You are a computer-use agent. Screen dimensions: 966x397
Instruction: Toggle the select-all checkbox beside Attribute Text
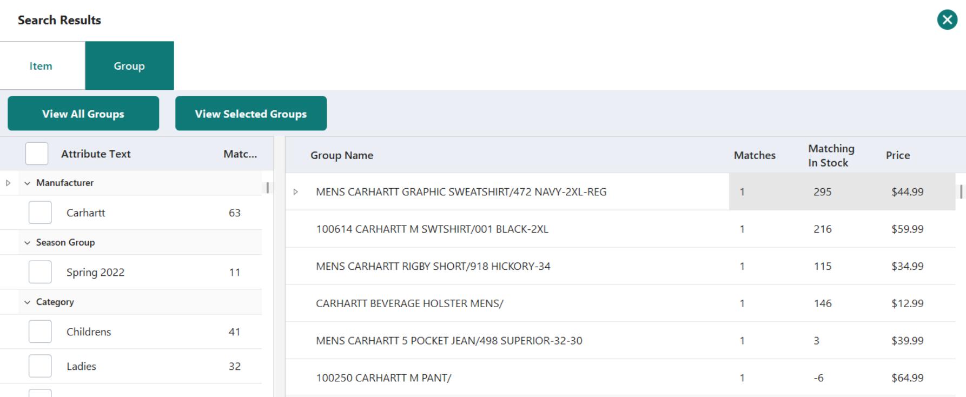[x=37, y=154]
